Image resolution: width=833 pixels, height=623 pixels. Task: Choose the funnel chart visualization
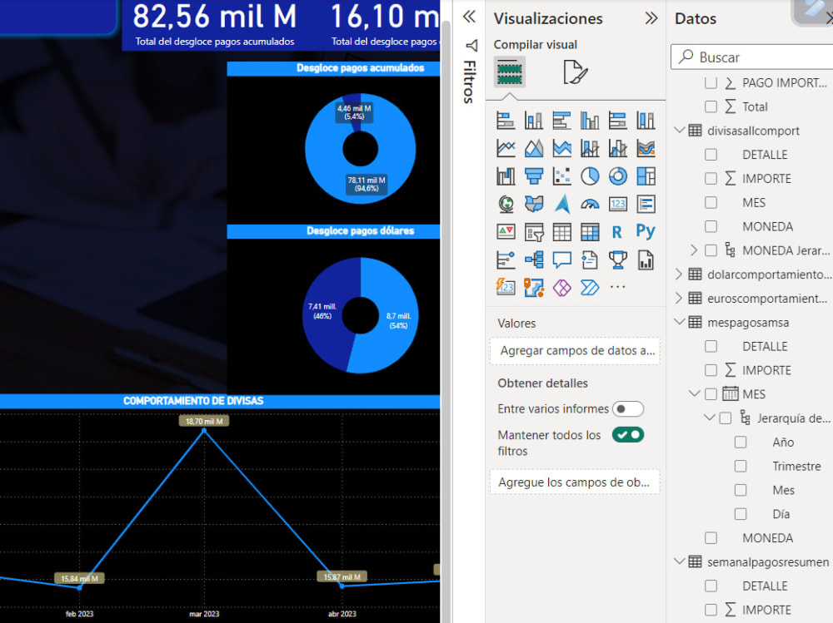(x=534, y=176)
